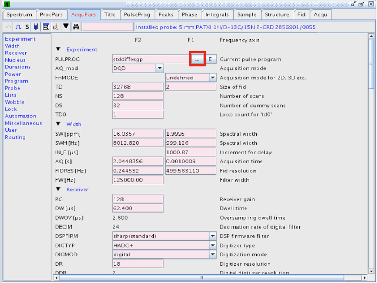Click the parameter table layout icon
Image resolution: width=377 pixels, height=283 pixels.
tap(46, 27)
